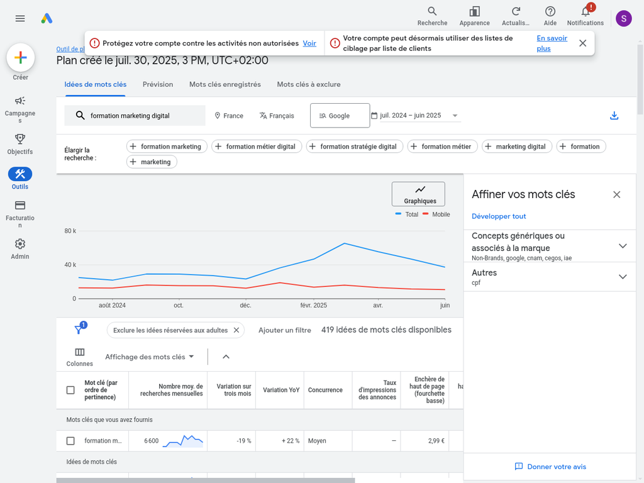Collapse the chart with the chevron up
The height and width of the screenshot is (483, 644).
click(x=226, y=357)
